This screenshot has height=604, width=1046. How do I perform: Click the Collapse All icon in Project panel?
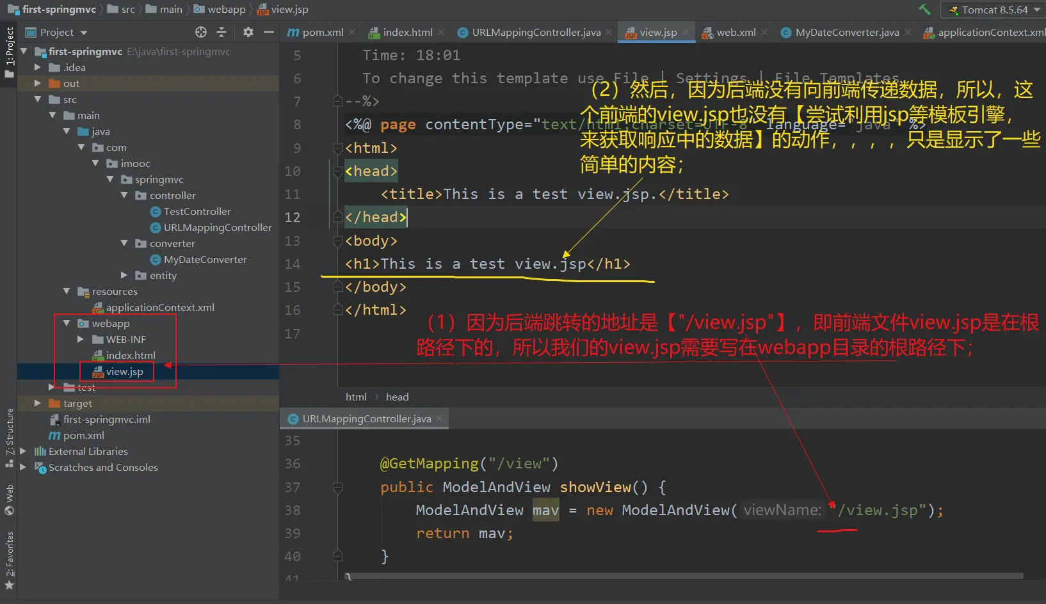click(221, 32)
